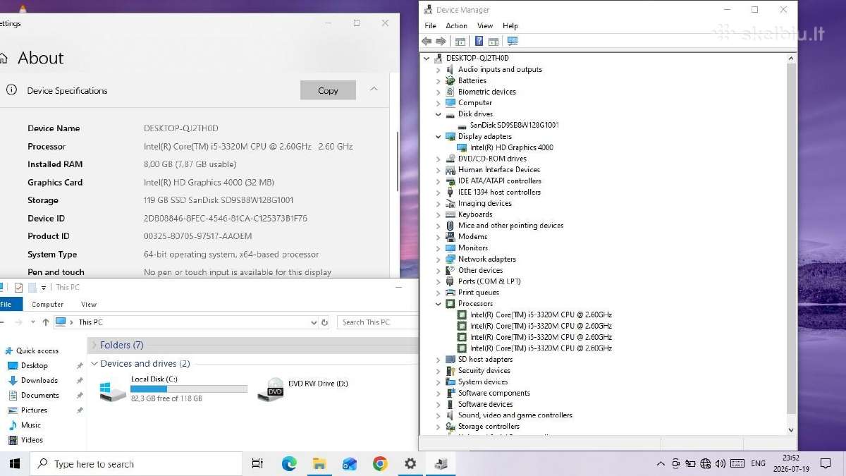Viewport: 846px width, 476px height.
Task: Click the DVD RW Drive (D:) icon
Action: (270, 390)
